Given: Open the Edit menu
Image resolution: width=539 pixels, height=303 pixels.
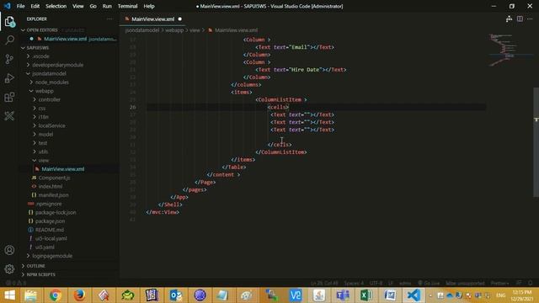Looking at the screenshot, I should coord(35,6).
